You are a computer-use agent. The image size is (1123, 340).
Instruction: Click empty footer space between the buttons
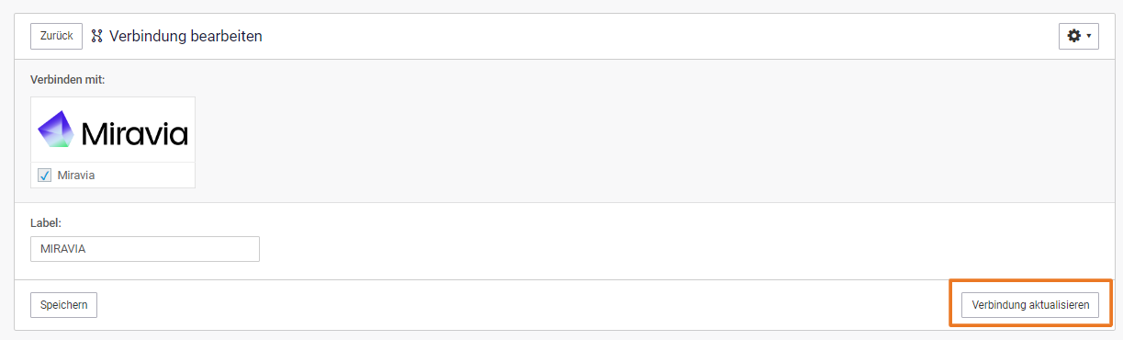click(523, 305)
